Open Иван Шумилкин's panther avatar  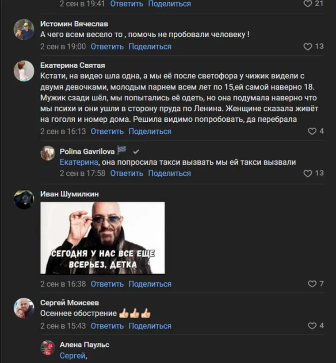tap(24, 200)
